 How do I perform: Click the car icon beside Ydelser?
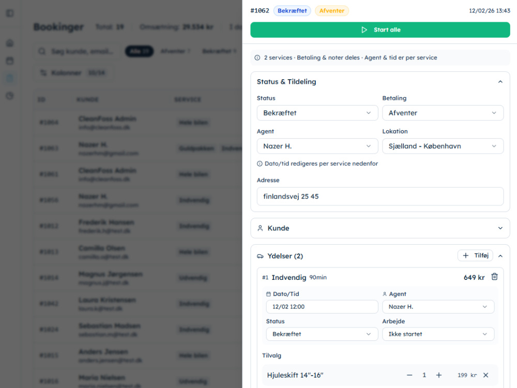click(x=260, y=256)
